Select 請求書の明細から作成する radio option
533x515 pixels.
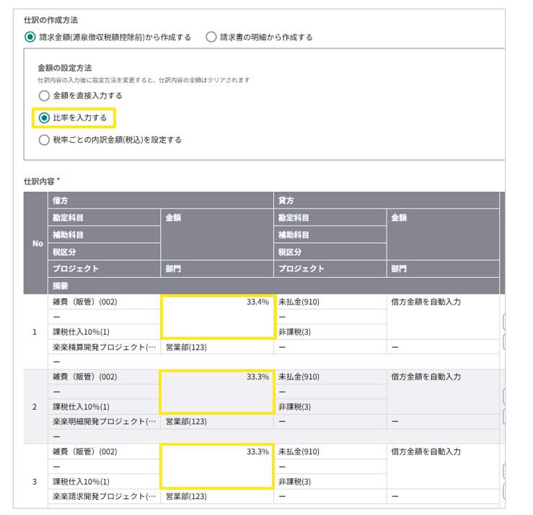211,37
